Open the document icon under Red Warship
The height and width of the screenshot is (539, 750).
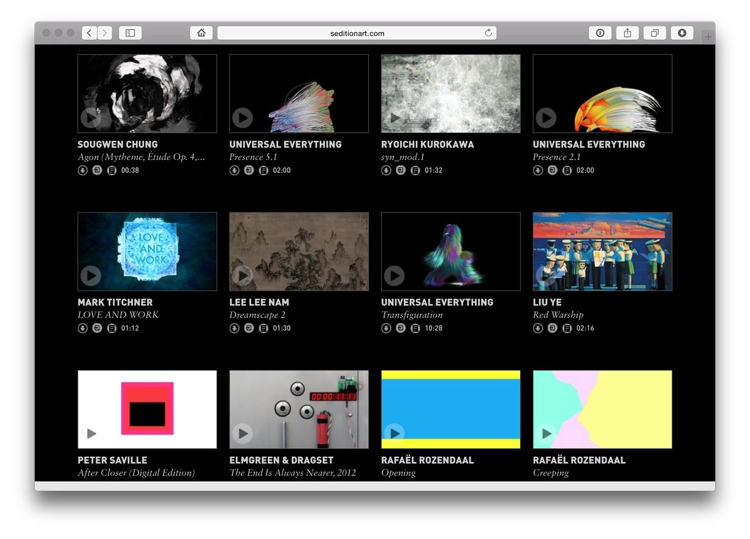click(x=567, y=328)
